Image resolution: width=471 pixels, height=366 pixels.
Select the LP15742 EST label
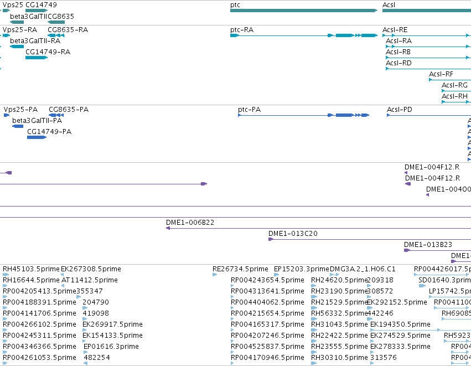[449, 291]
